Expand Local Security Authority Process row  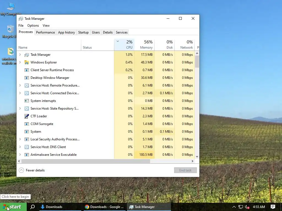coord(20,139)
